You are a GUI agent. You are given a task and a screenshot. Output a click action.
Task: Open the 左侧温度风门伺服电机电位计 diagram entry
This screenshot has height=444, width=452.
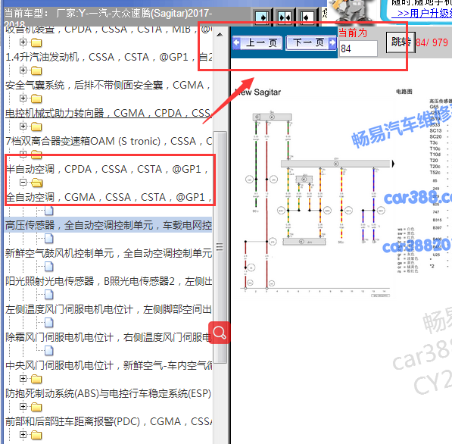[109, 309]
